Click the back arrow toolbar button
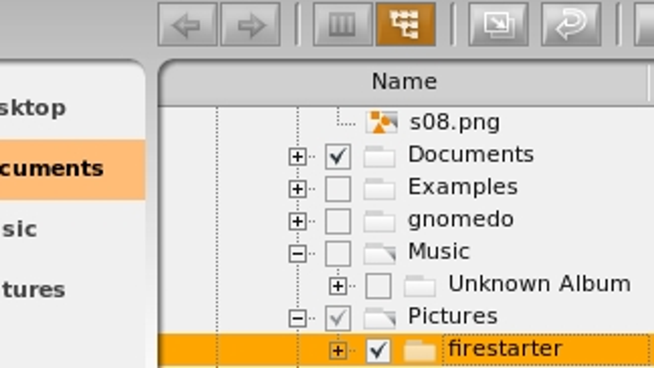Viewport: 654px width, 368px height. pos(187,25)
